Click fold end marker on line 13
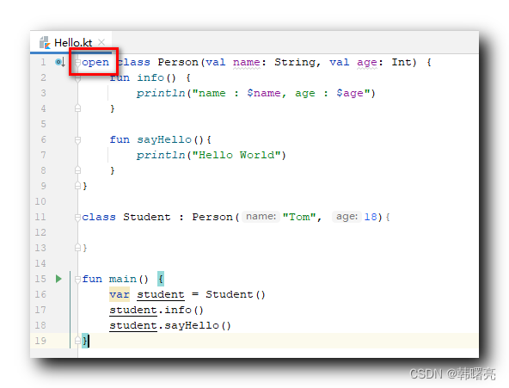 click(x=77, y=248)
